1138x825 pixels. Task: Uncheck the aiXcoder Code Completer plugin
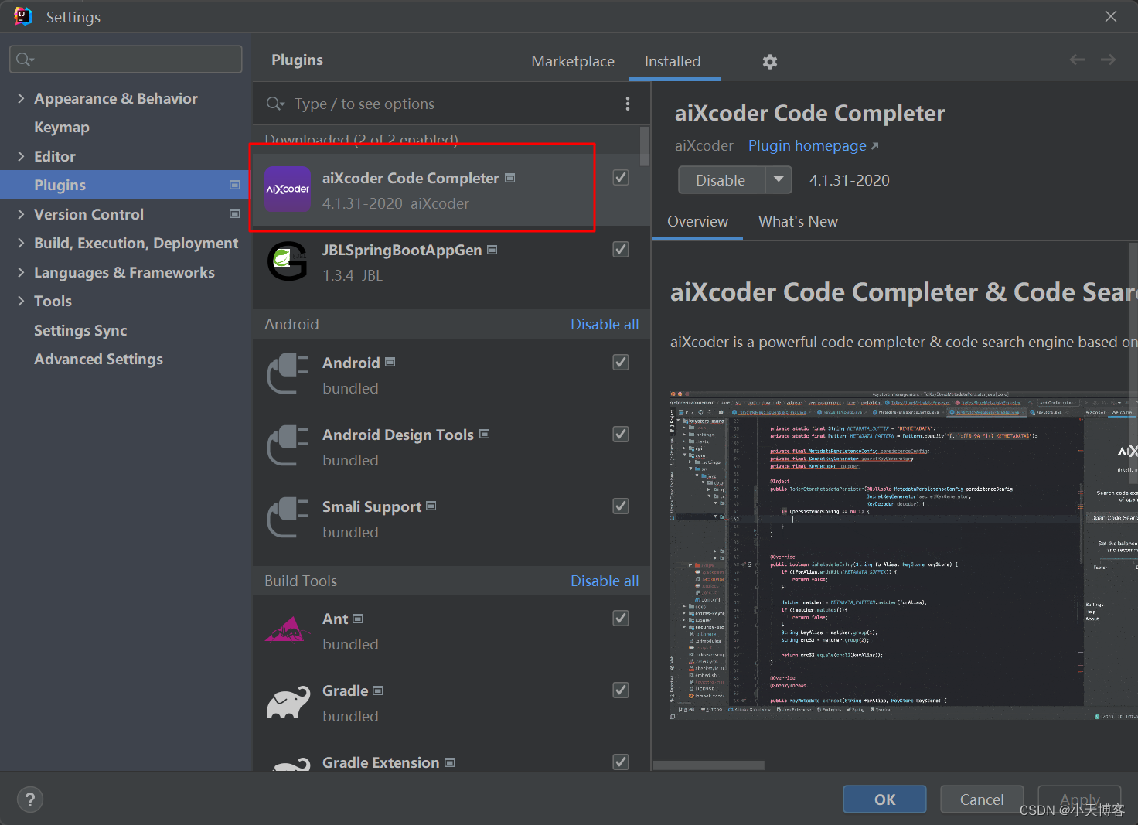(621, 178)
